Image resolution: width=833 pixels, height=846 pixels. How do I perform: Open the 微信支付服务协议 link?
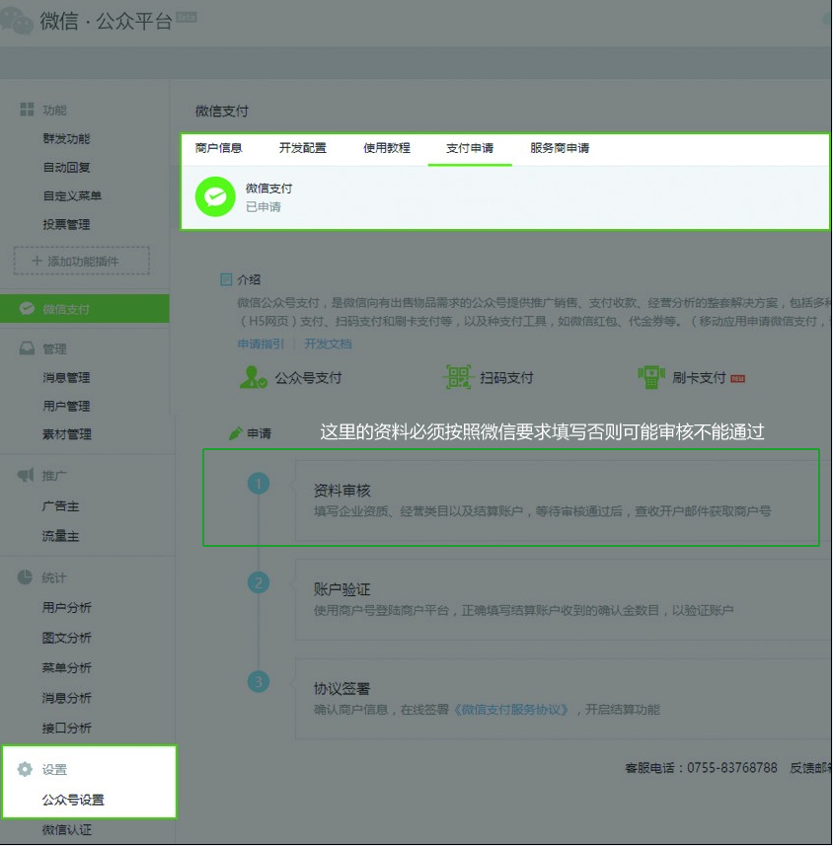point(510,710)
